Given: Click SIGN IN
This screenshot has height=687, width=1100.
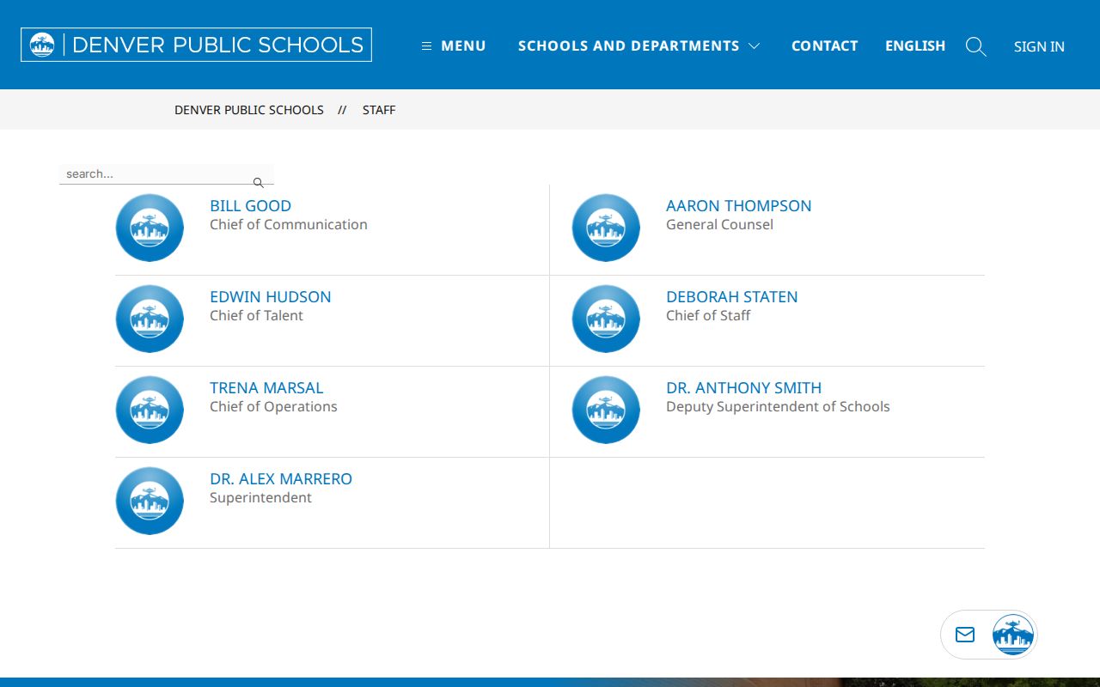Looking at the screenshot, I should click(1039, 46).
